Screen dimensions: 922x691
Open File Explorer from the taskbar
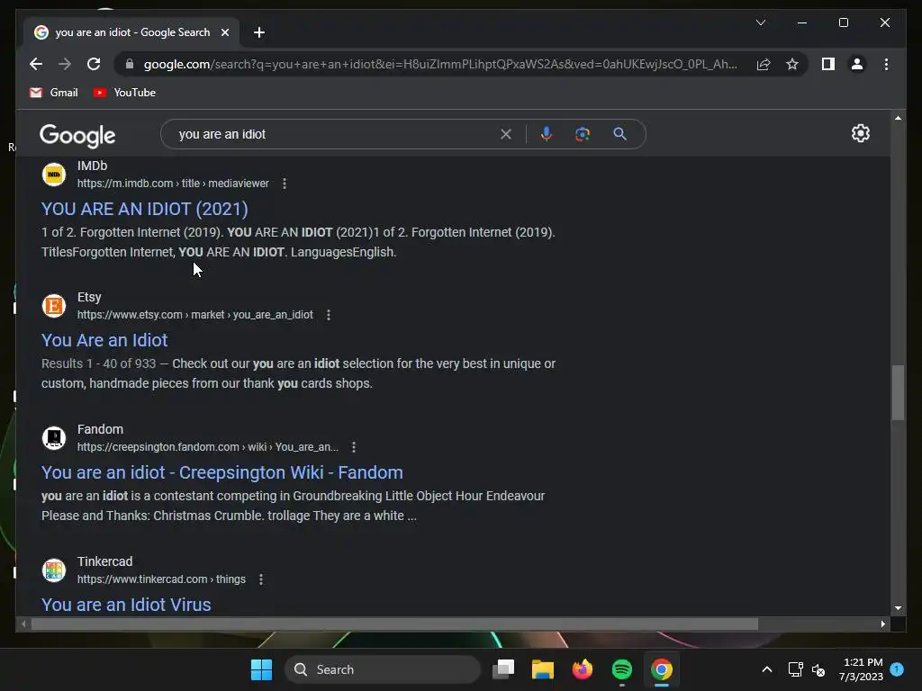[543, 669]
